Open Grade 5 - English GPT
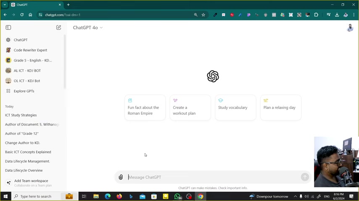 33,60
